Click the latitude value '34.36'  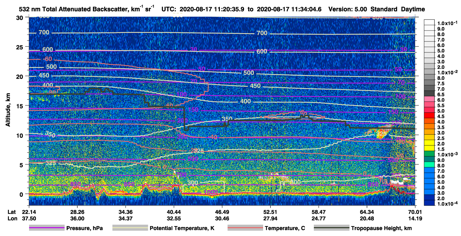point(125,212)
